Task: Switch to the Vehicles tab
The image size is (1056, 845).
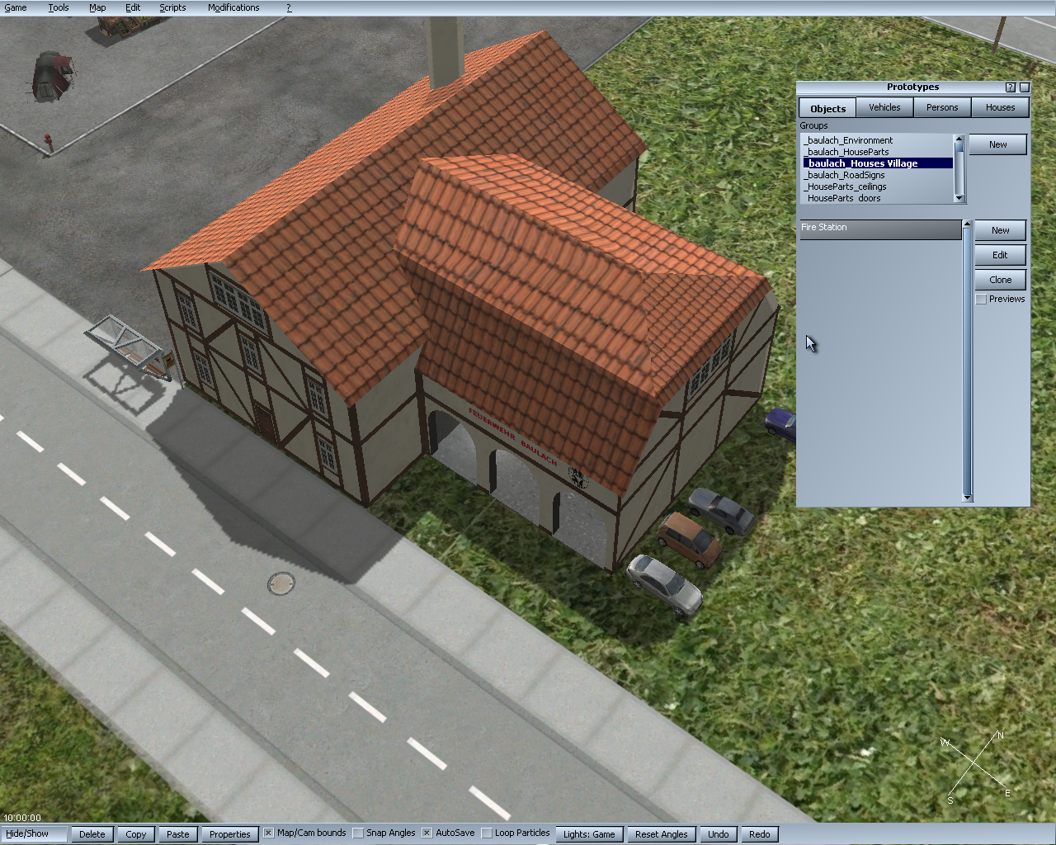Action: click(x=884, y=107)
